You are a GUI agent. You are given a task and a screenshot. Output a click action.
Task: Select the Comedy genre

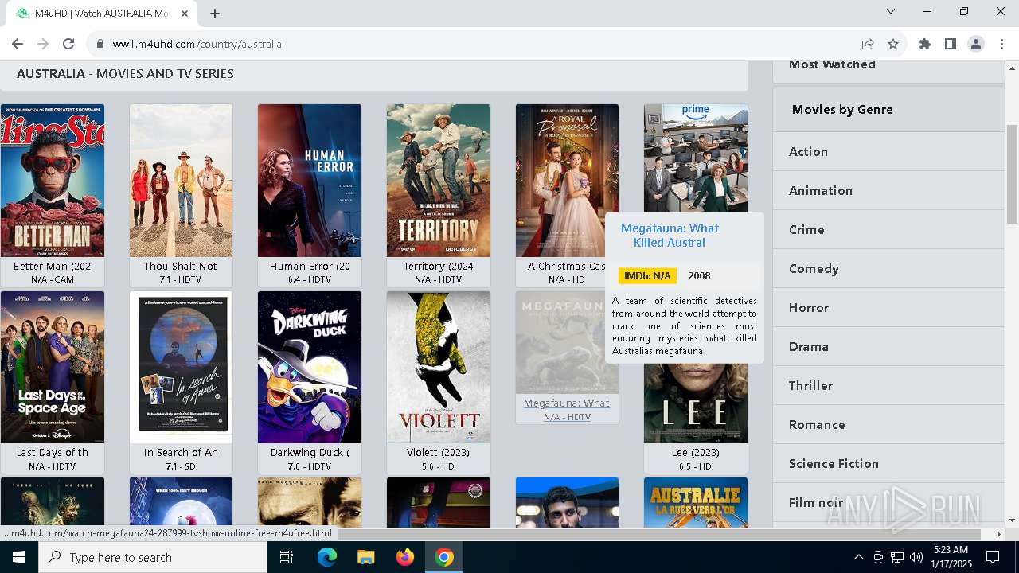click(x=888, y=268)
